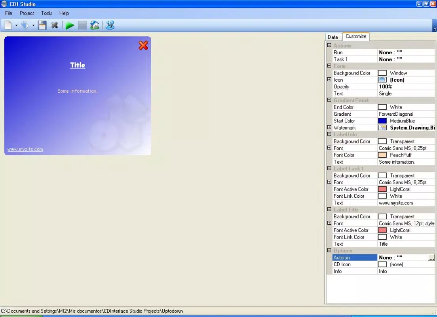This screenshot has height=317, width=437.
Task: Click the CD Icon (none) swatch
Action: (x=382, y=264)
